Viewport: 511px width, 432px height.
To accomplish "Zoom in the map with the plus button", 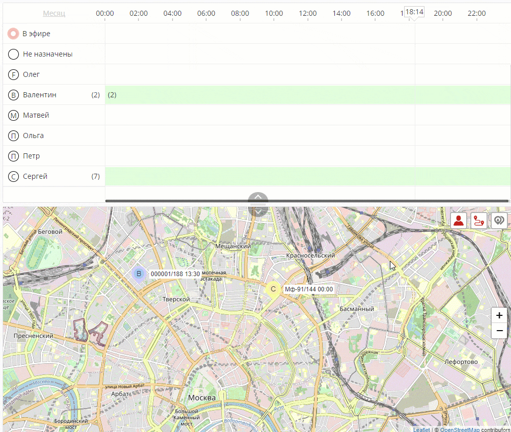I will point(499,315).
